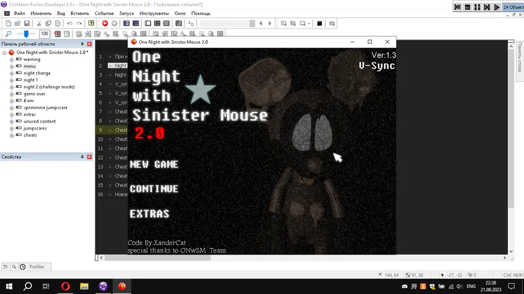Select the unused content frame
Image resolution: width=524 pixels, height=294 pixels.
click(x=40, y=121)
